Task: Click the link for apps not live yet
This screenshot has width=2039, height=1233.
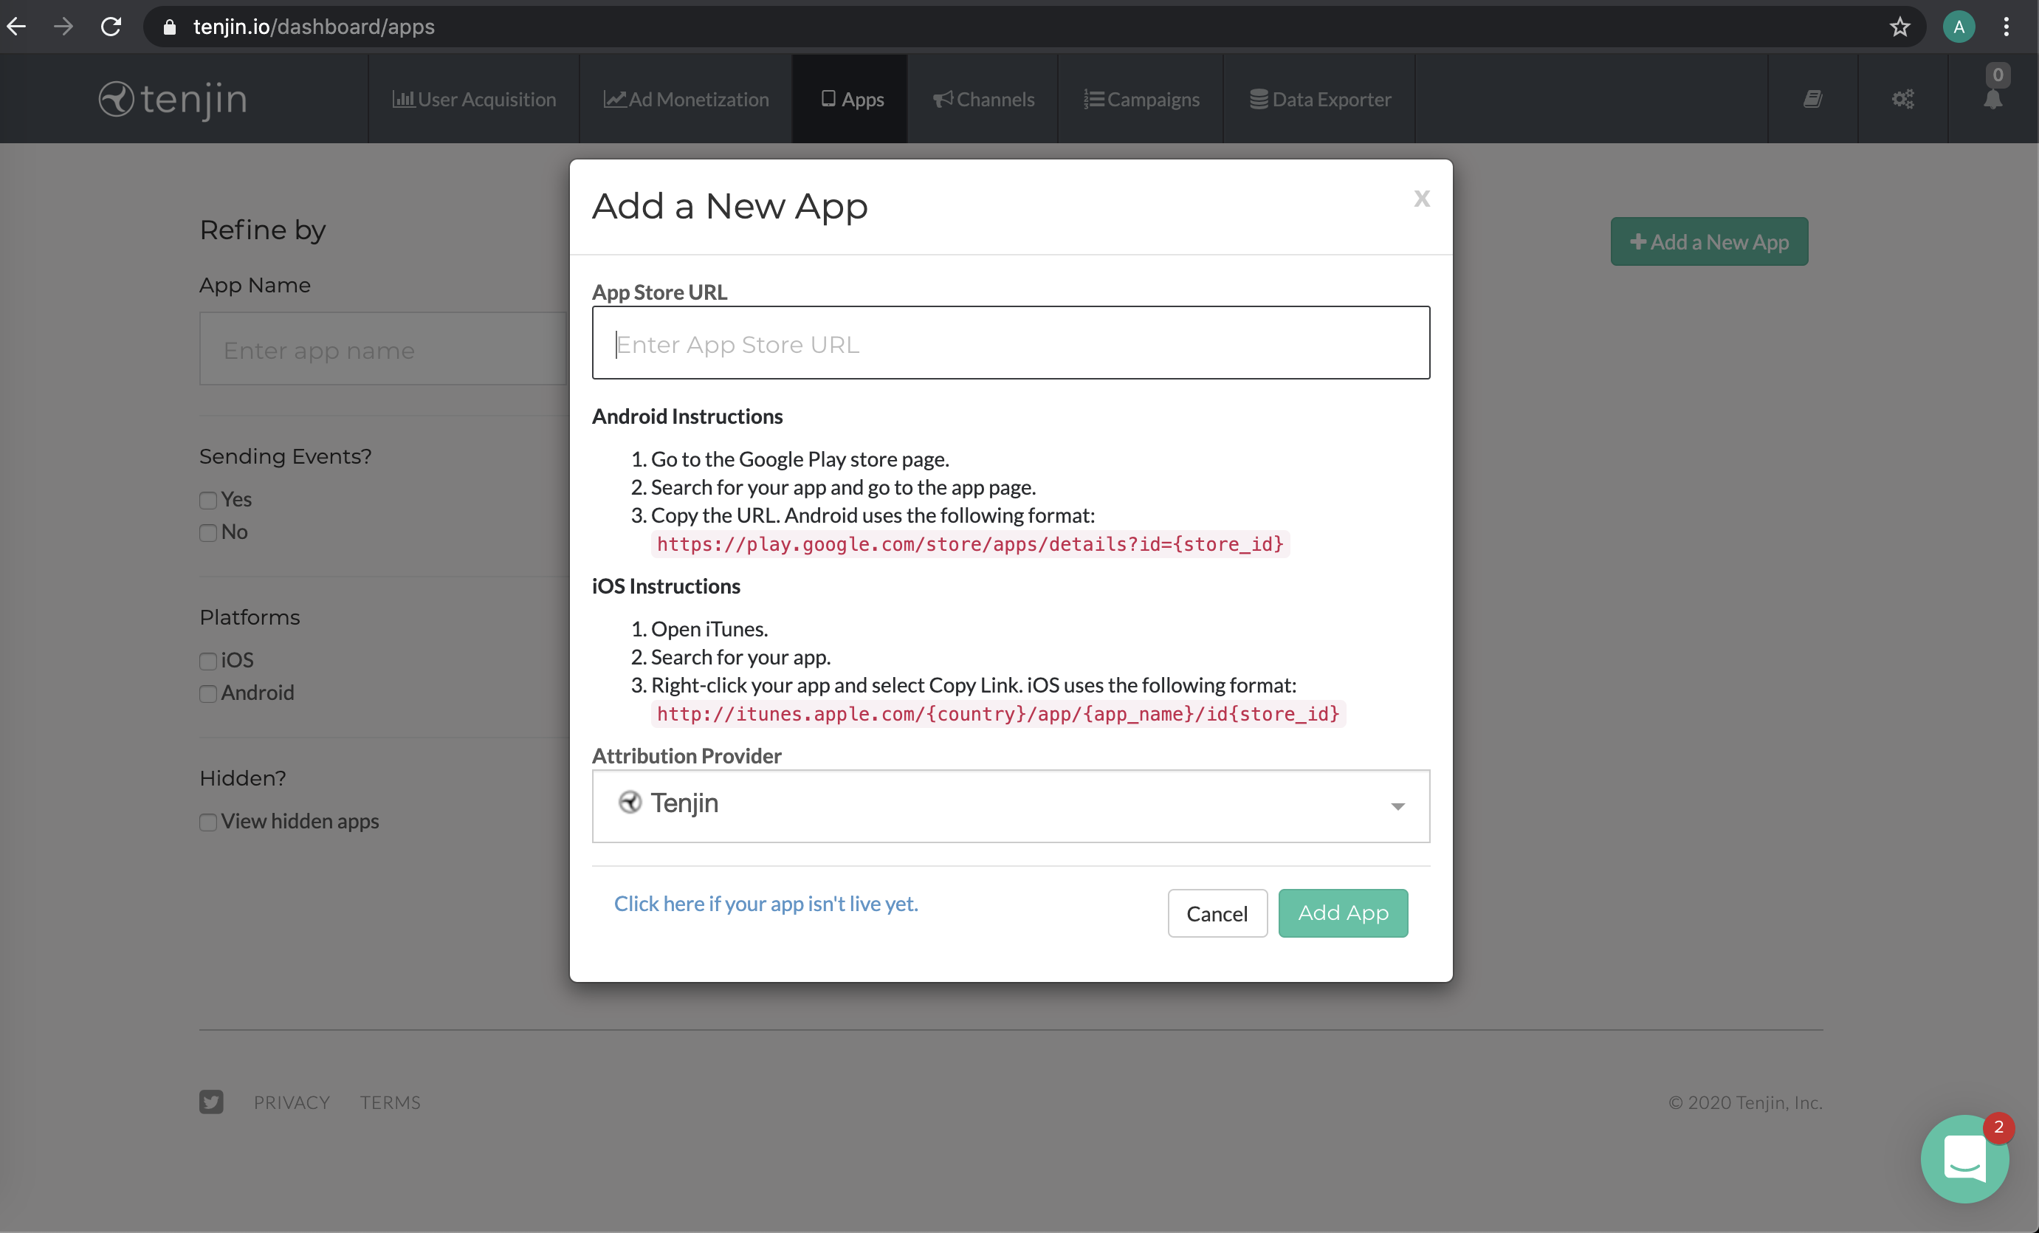Action: click(766, 904)
